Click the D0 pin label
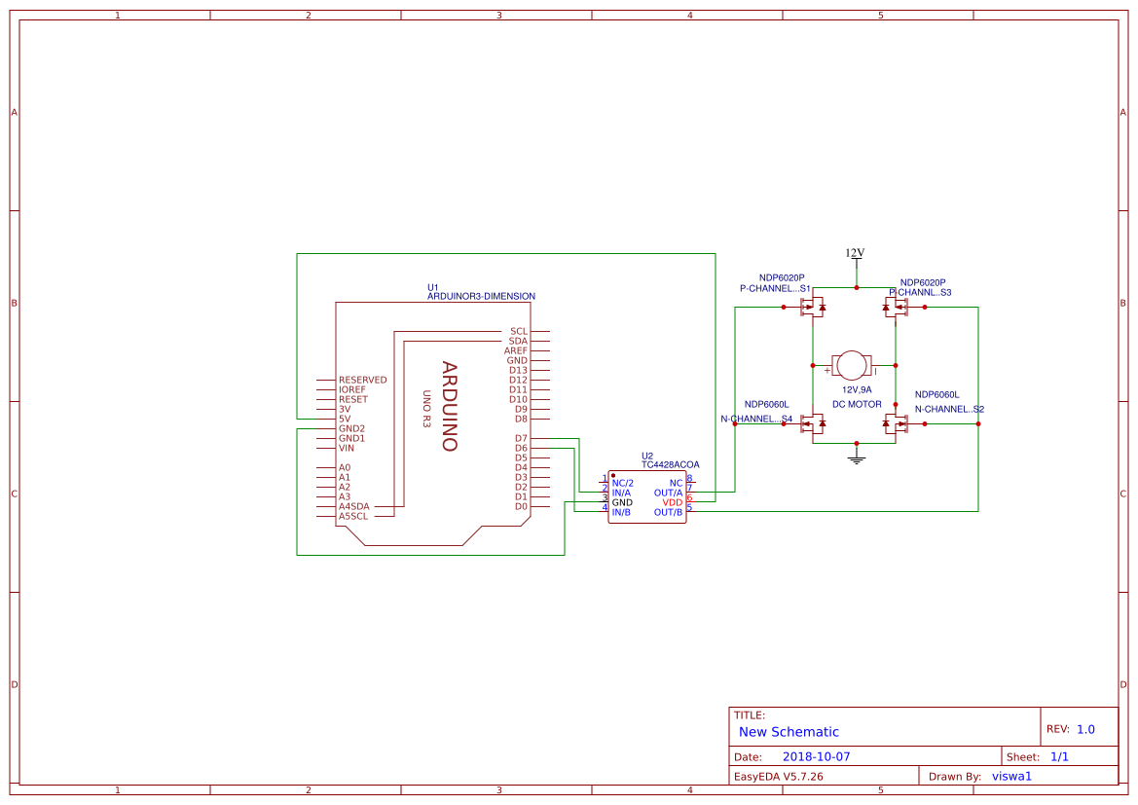The height and width of the screenshot is (805, 1138). pyautogui.click(x=521, y=507)
